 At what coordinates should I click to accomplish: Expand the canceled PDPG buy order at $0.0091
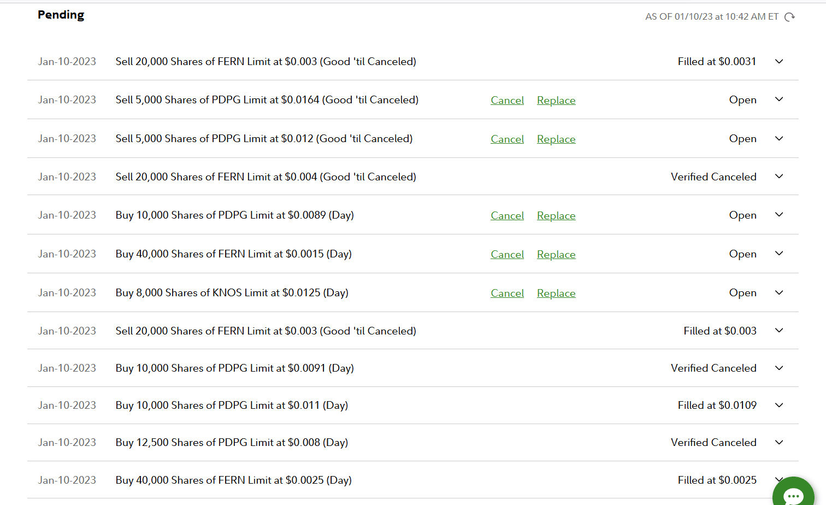tap(779, 368)
